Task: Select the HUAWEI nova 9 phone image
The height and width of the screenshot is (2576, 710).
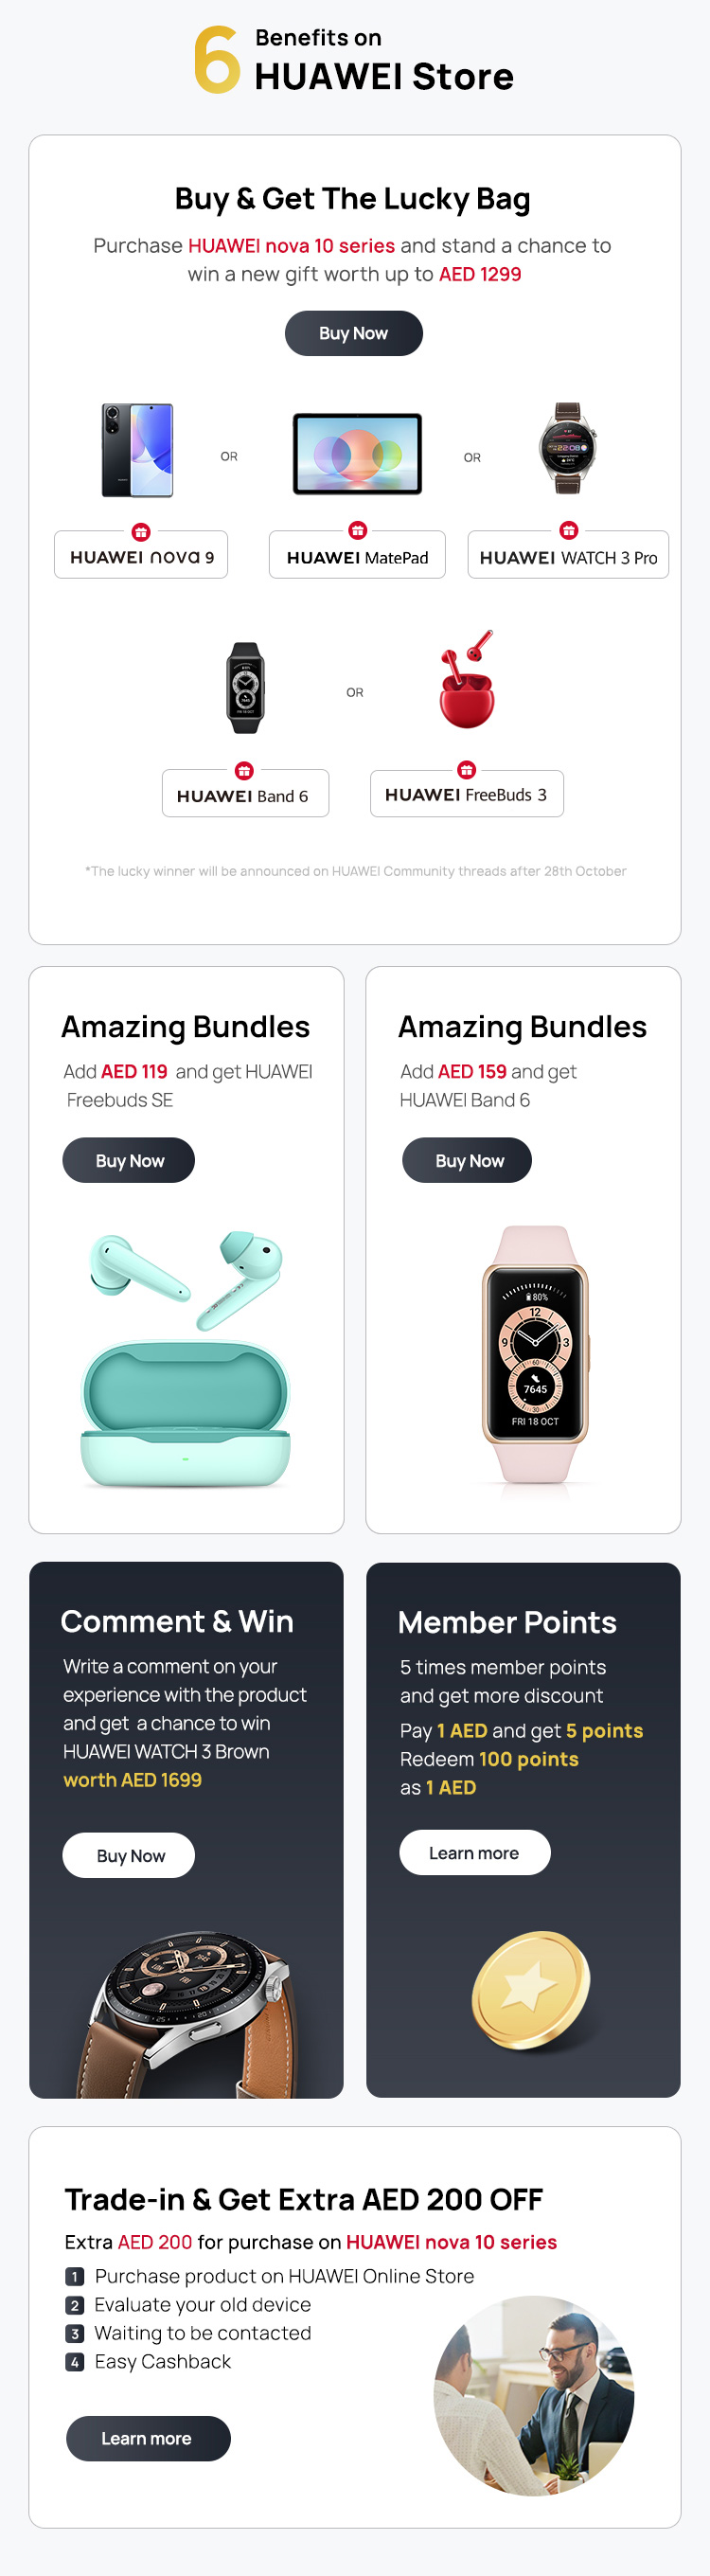Action: (138, 450)
